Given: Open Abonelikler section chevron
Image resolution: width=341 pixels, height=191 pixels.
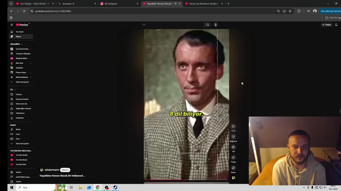Looking at the screenshot, I should tap(22, 44).
